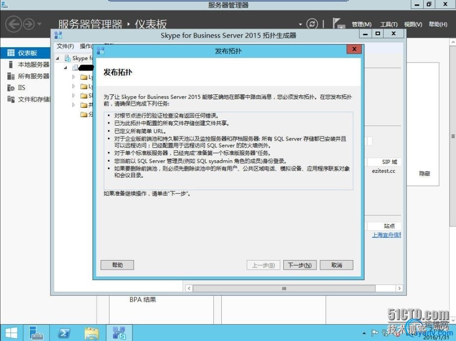
Task: Click the BPA 结果 label
Action: 143,300
